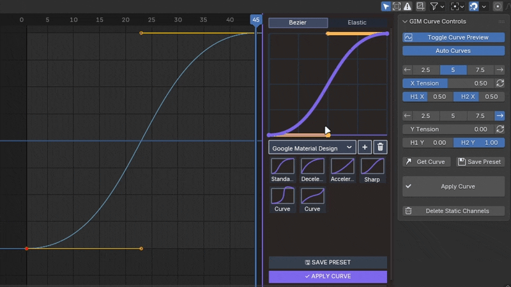
Task: Reset X Tension with the refresh icon
Action: (500, 84)
